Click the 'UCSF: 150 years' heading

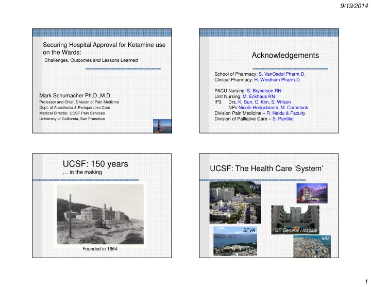point(95,164)
